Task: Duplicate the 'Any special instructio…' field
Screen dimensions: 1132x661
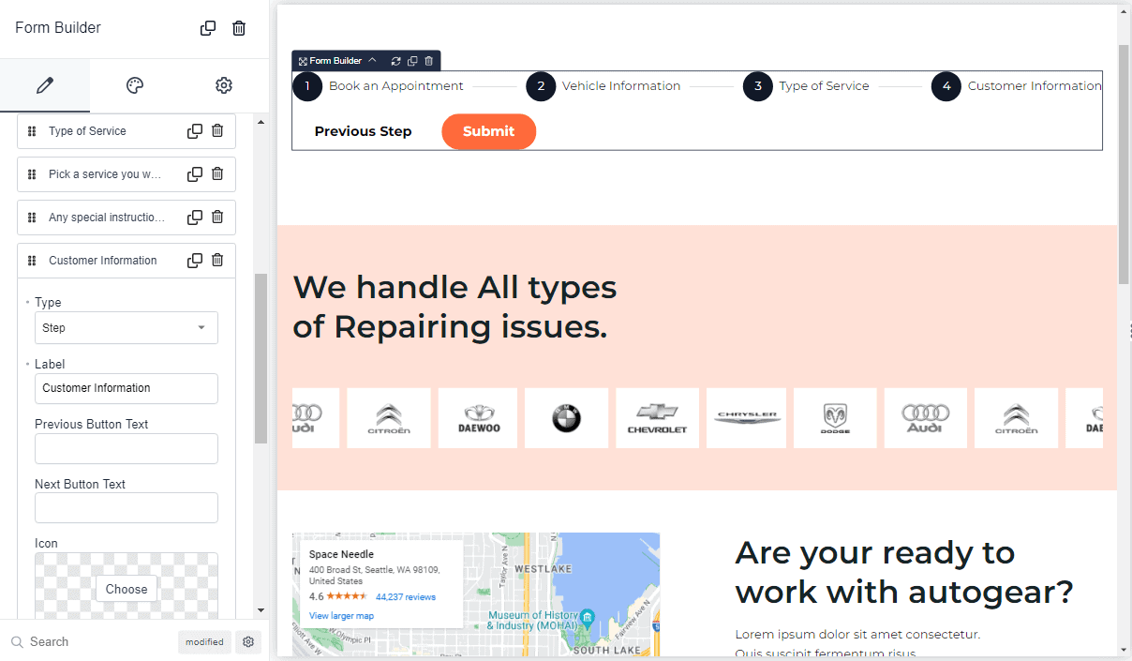Action: 195,218
